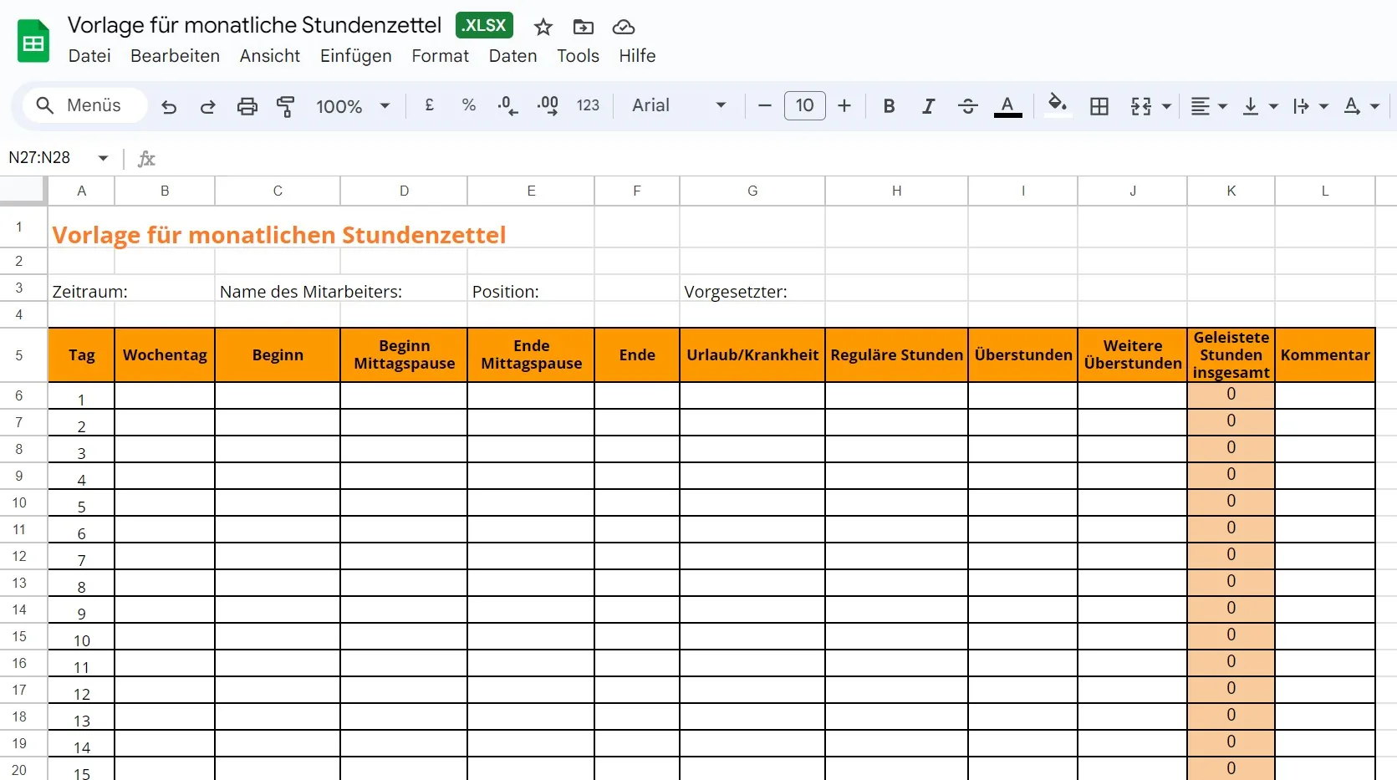Click the Google Sheets home logo
Viewport: 1397px width, 780px height.
pyautogui.click(x=33, y=41)
